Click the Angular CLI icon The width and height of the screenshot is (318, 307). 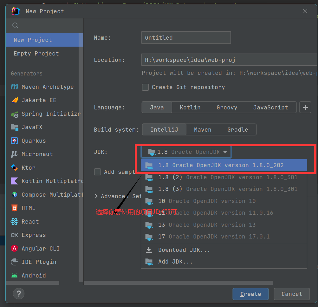14,248
